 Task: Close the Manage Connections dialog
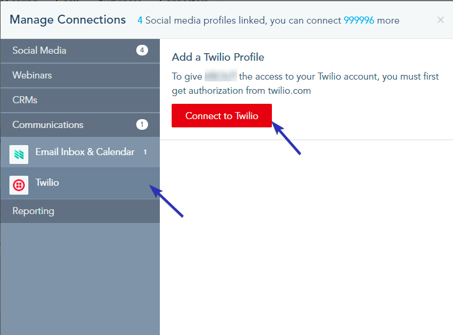pyautogui.click(x=440, y=20)
